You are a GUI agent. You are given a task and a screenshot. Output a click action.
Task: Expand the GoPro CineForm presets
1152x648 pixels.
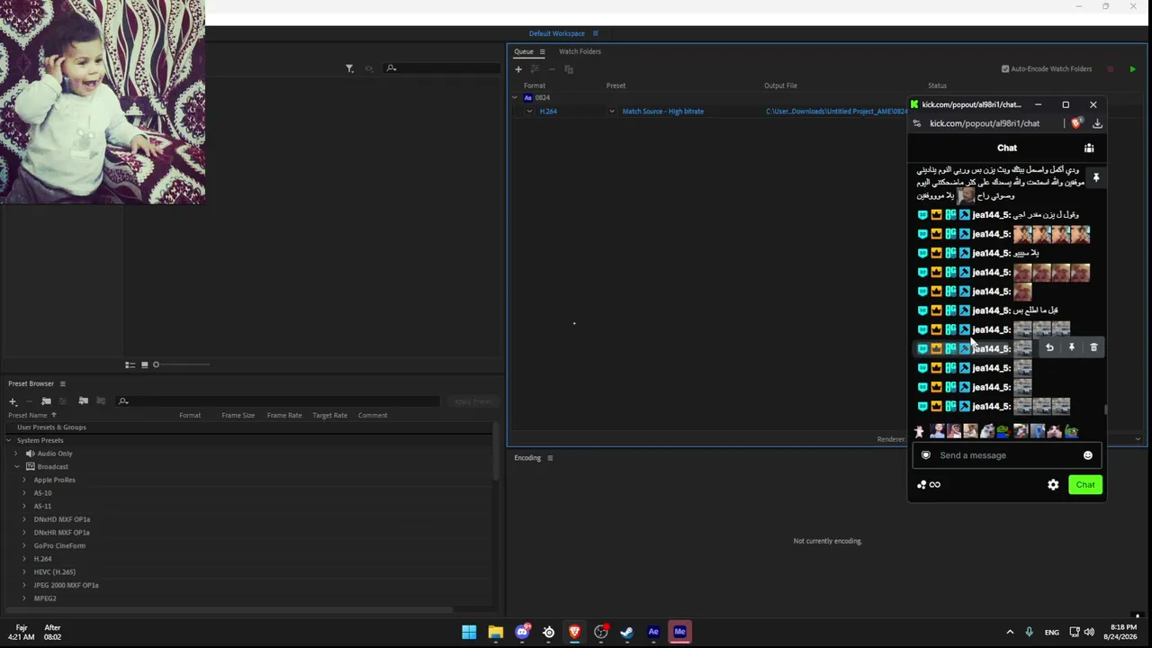[24, 545]
